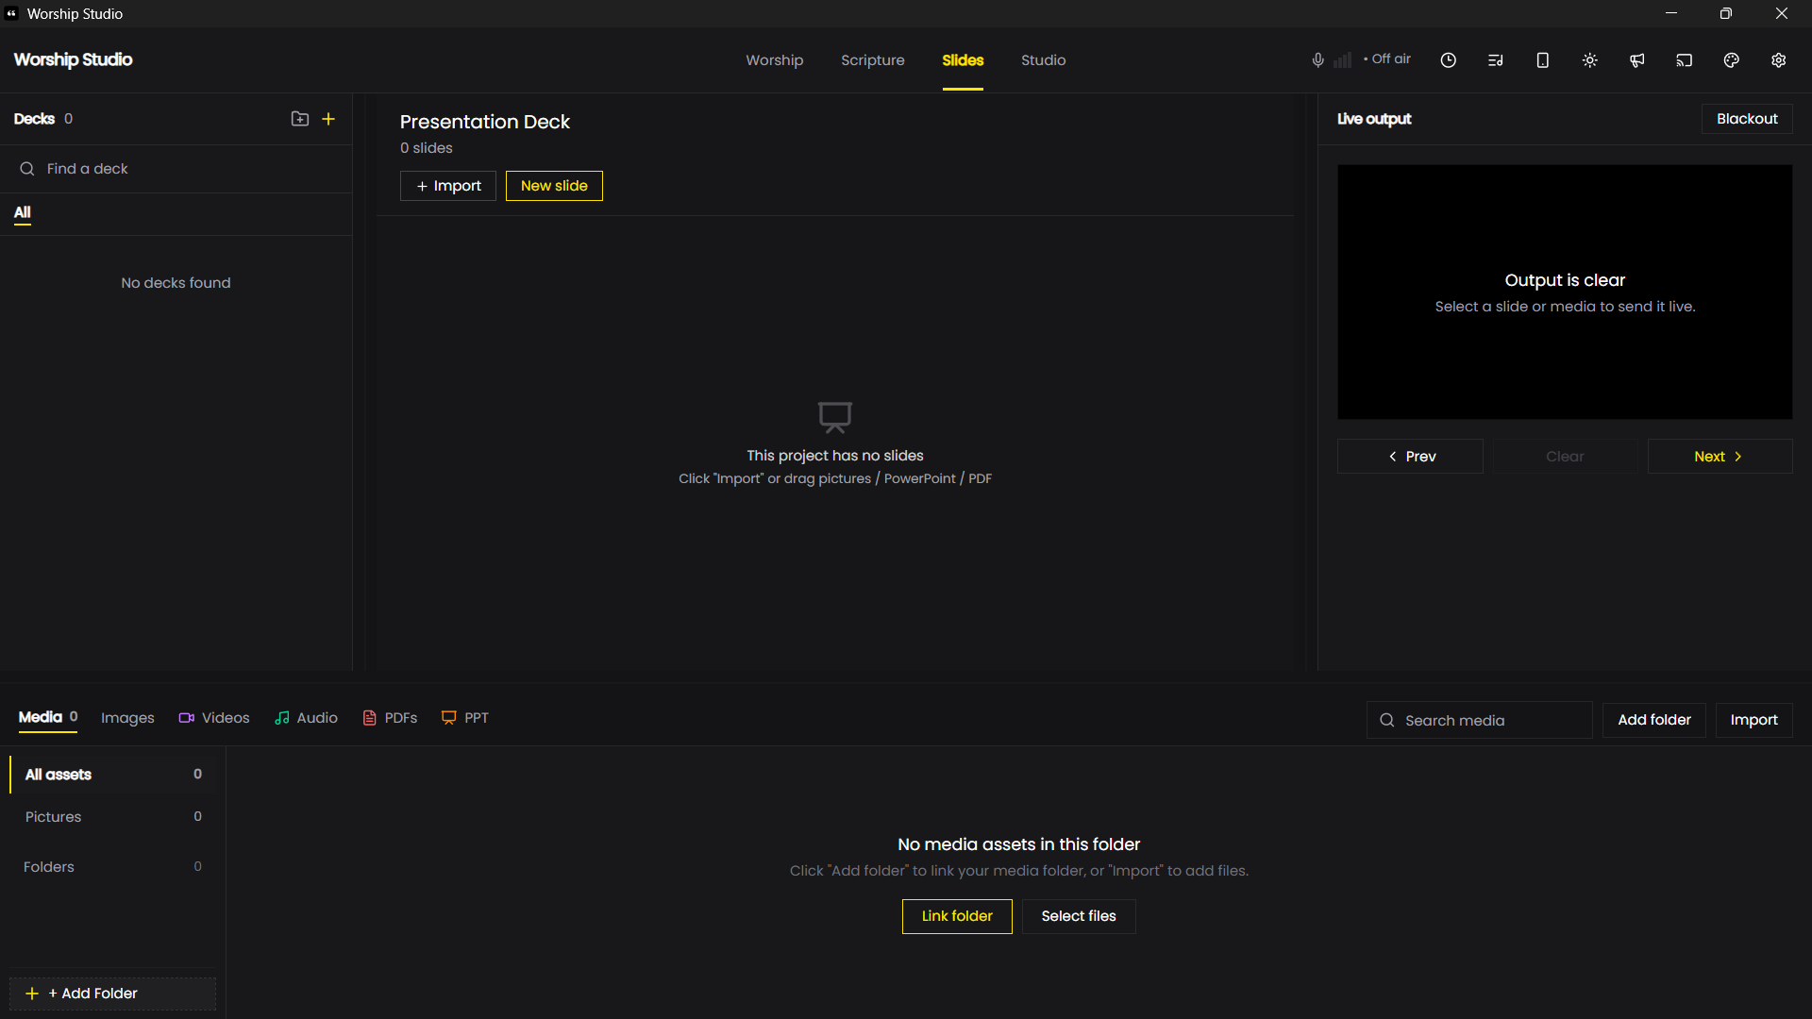Filter media by PDFs
This screenshot has height=1019, width=1812.
390,718
